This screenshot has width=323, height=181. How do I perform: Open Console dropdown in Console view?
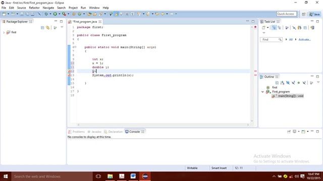[308, 132]
